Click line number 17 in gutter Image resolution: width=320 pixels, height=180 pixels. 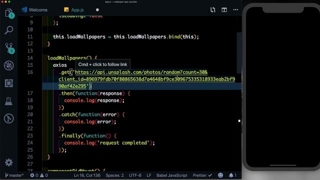30,93
